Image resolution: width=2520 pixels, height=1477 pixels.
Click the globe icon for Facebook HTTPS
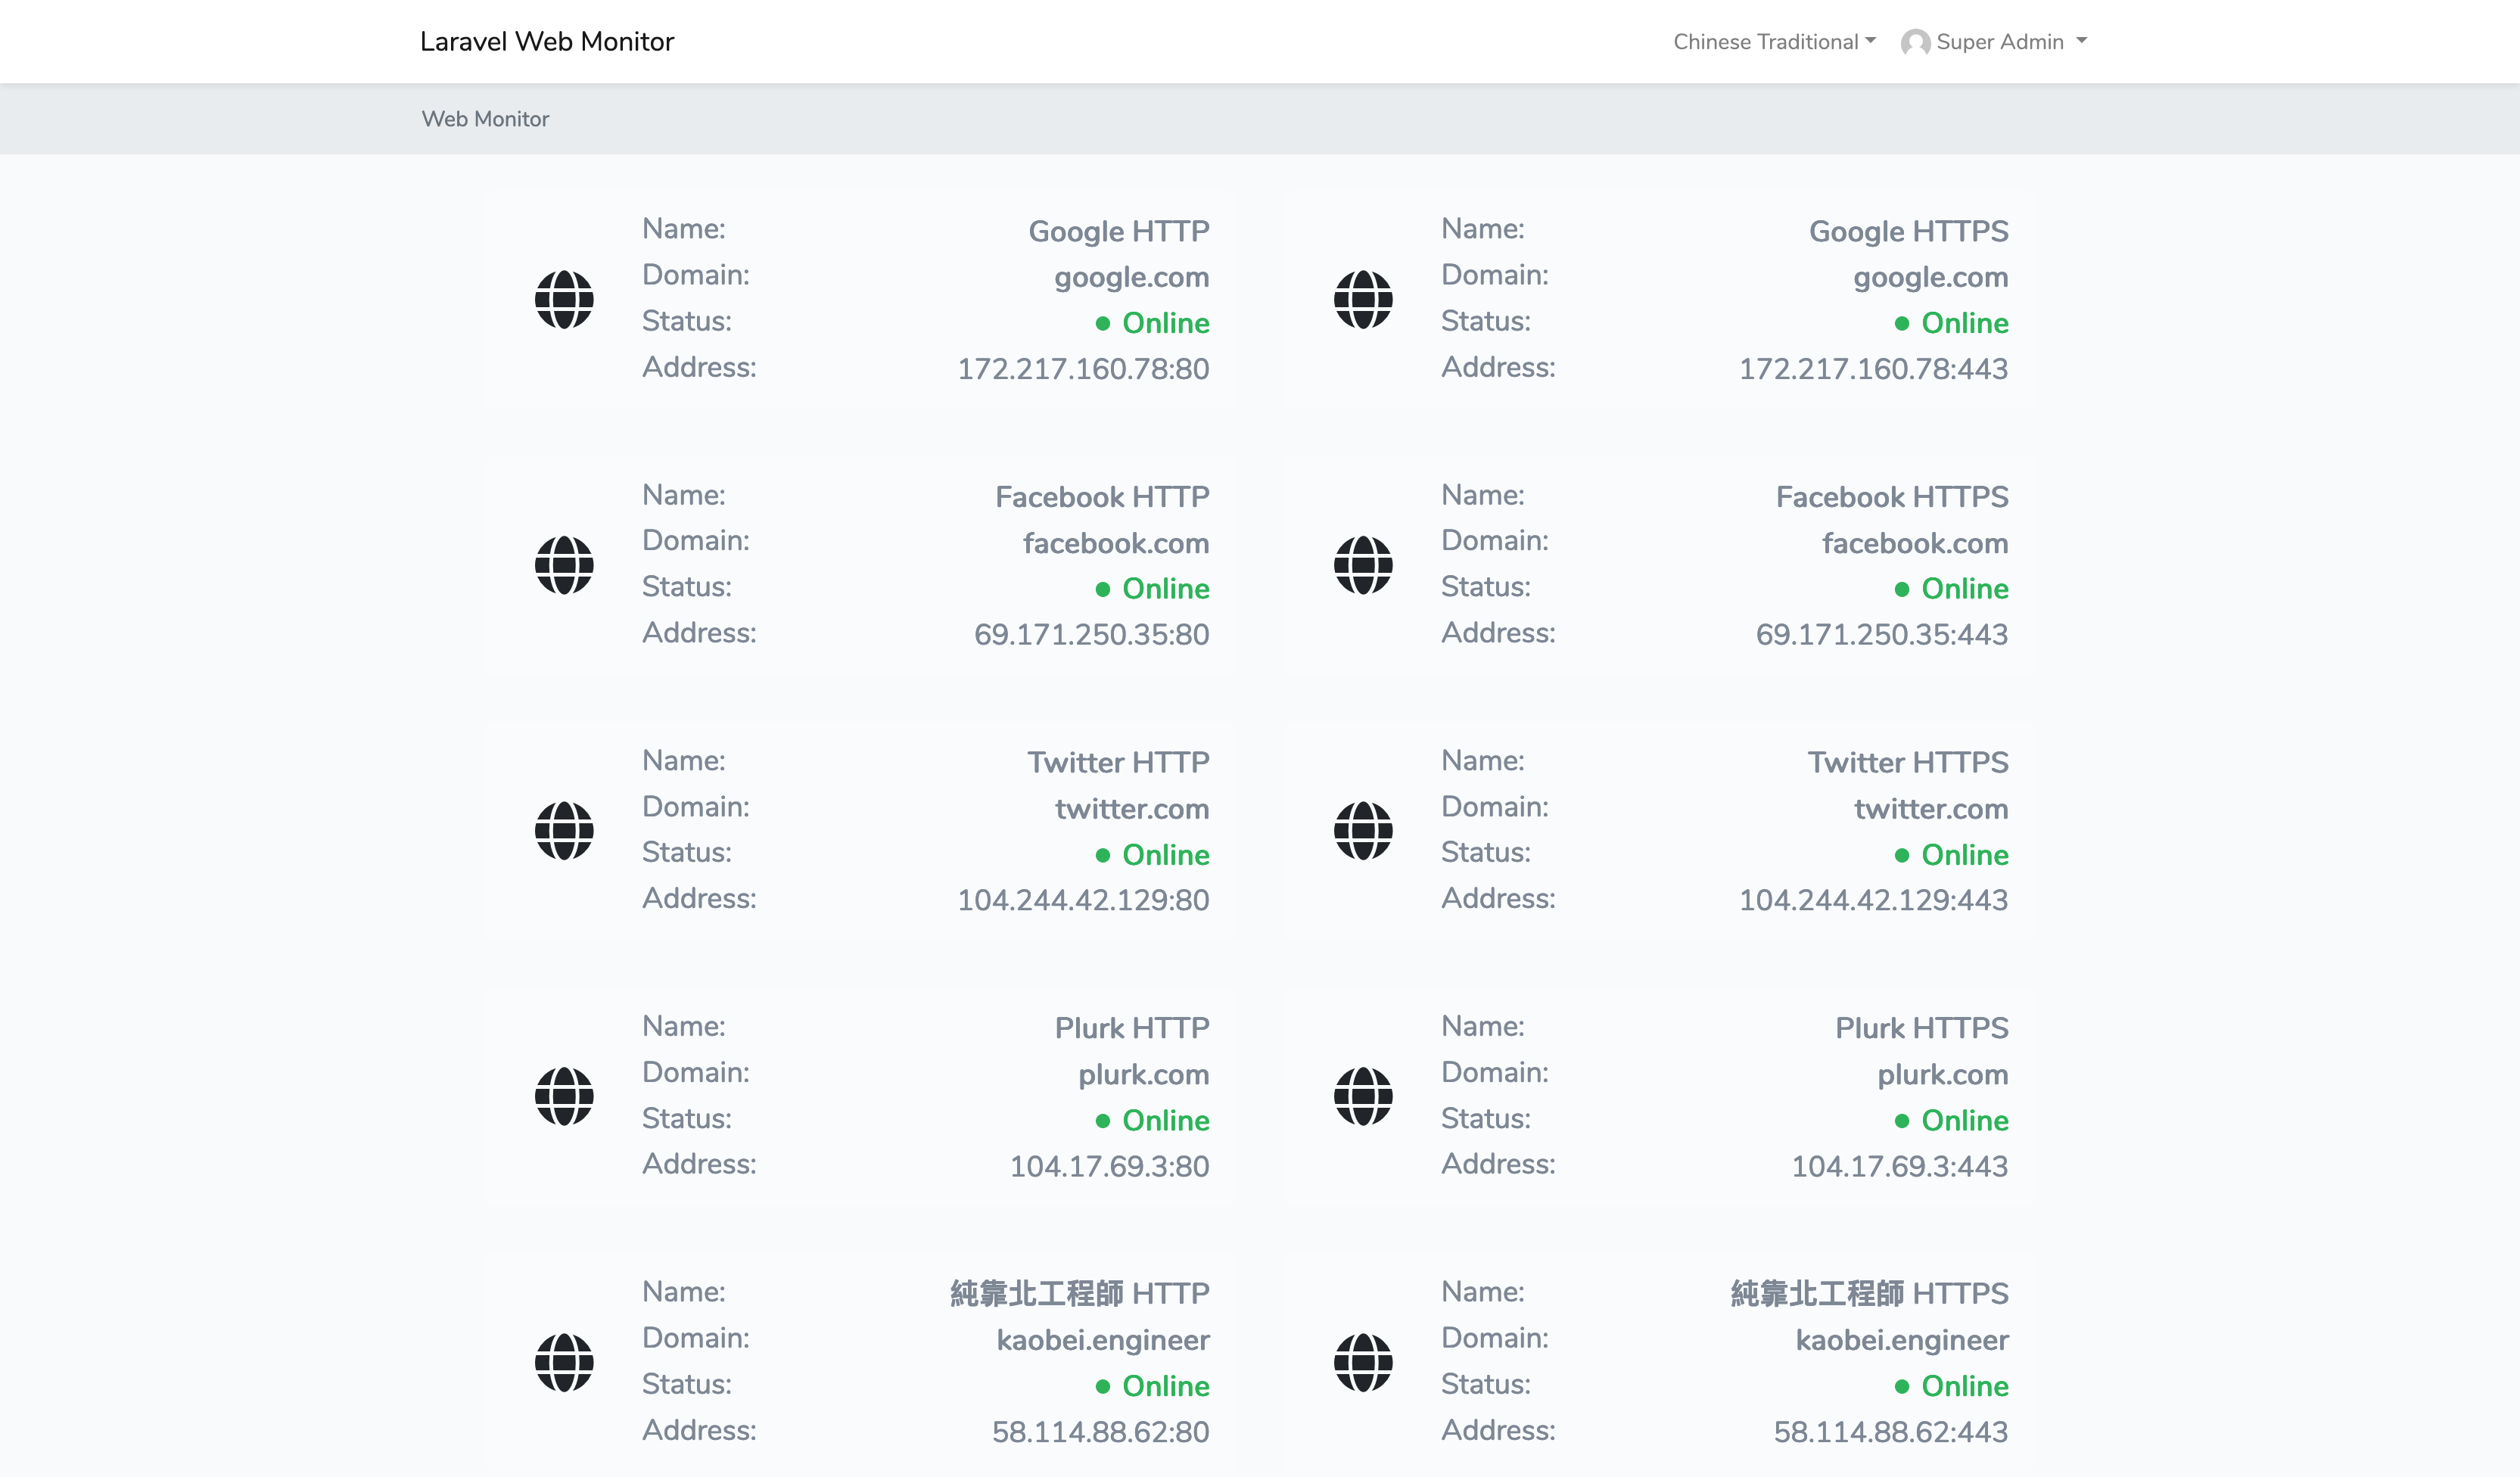click(1363, 565)
